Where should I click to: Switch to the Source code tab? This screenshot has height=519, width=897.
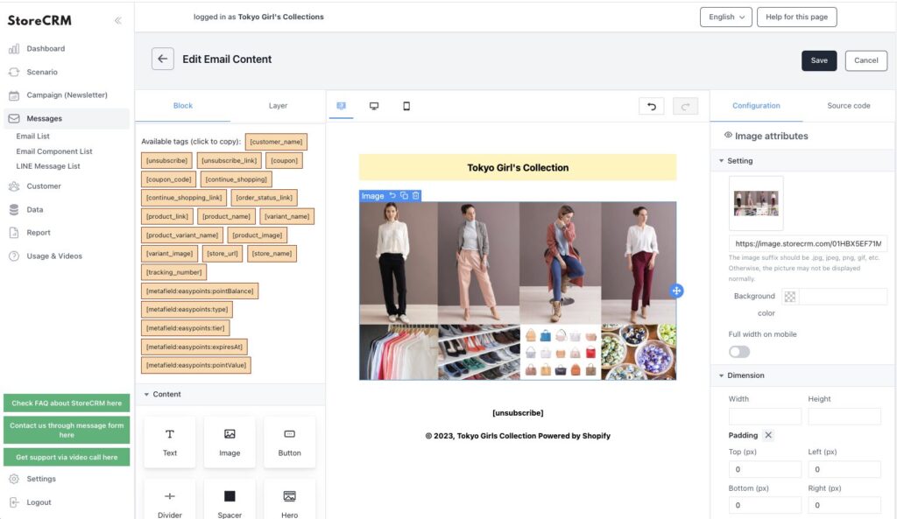(x=848, y=106)
